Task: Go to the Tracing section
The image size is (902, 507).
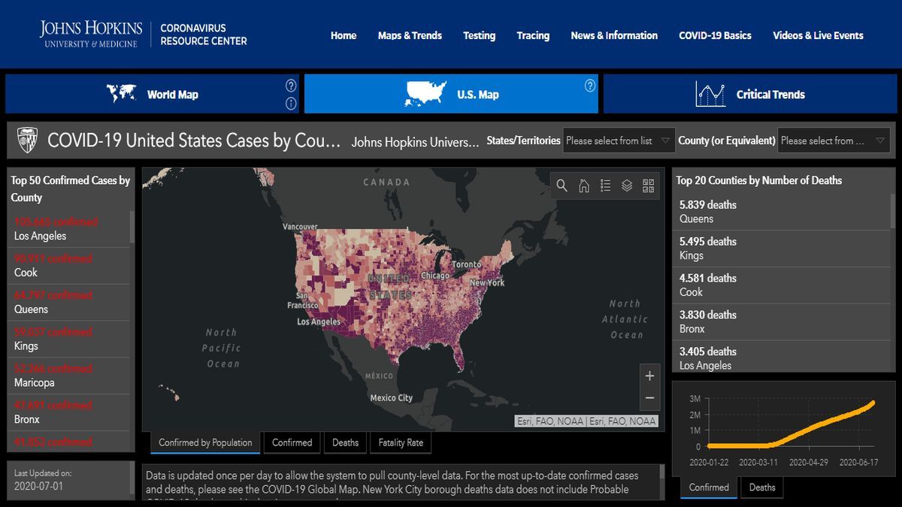Action: coord(533,35)
